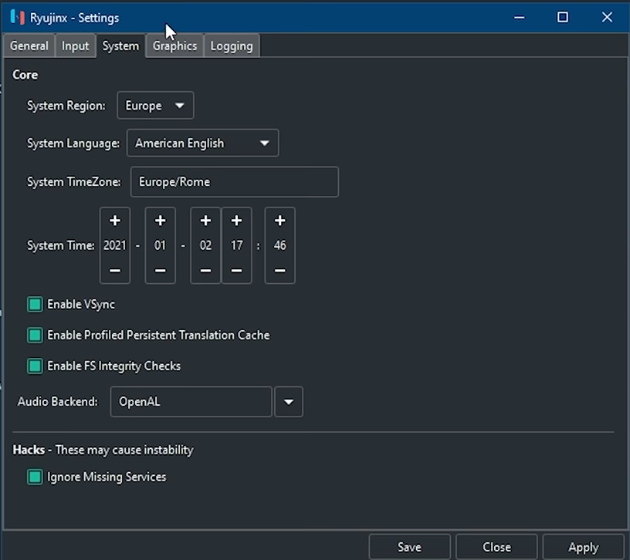Switch to the Graphics tab
630x560 pixels.
click(174, 46)
